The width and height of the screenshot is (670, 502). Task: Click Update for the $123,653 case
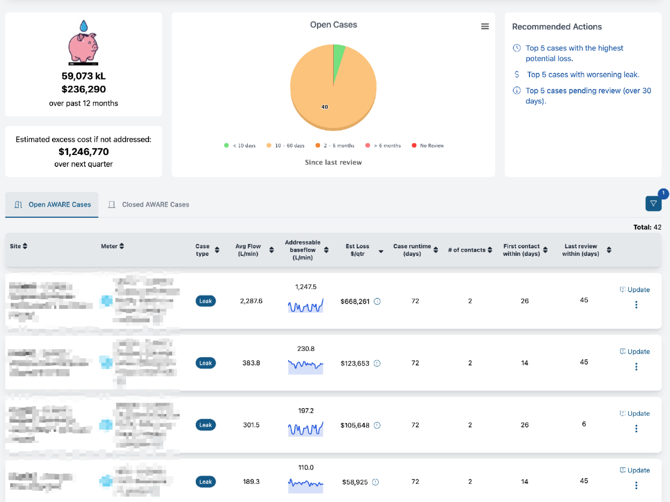click(x=635, y=352)
